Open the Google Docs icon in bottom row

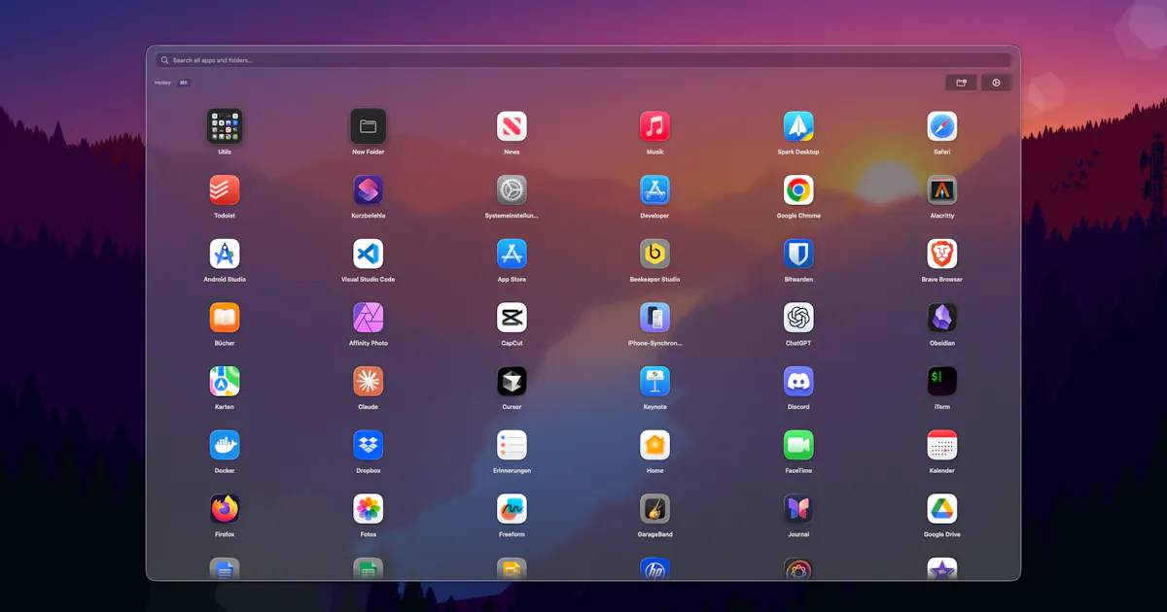225,569
